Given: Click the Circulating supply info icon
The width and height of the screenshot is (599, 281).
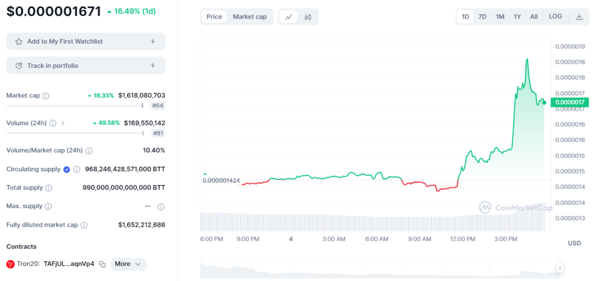Looking at the screenshot, I should tap(77, 169).
